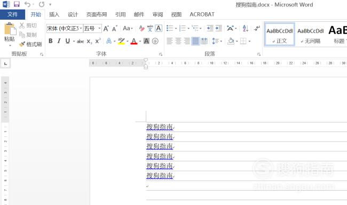Switch to the 邮件 Mailings tab
The height and width of the screenshot is (205, 347).
point(139,14)
